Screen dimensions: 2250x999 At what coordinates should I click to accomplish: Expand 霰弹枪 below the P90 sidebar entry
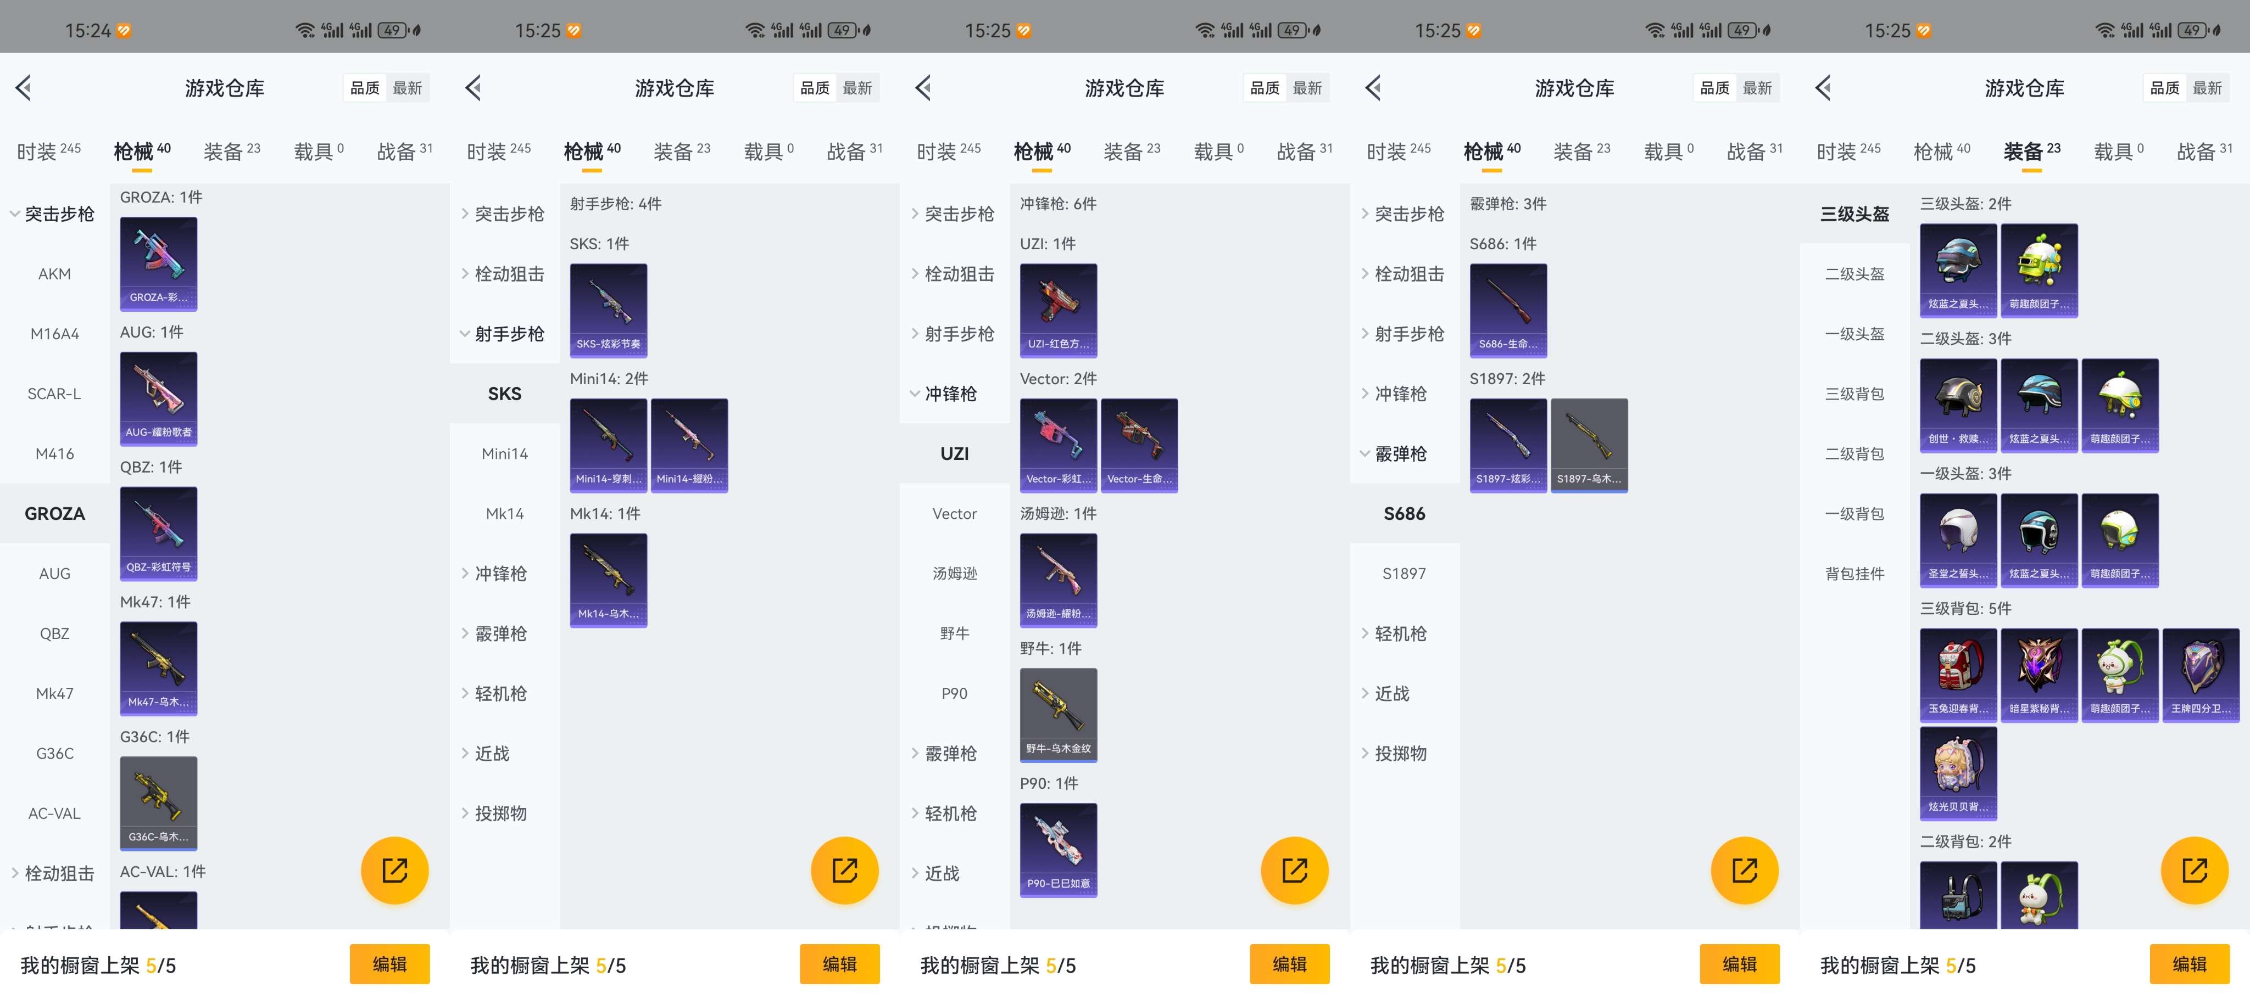coord(954,754)
